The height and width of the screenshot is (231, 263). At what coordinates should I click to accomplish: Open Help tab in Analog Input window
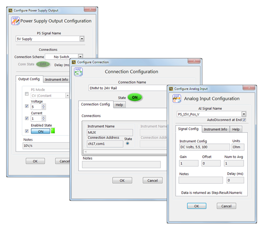tap(236, 129)
